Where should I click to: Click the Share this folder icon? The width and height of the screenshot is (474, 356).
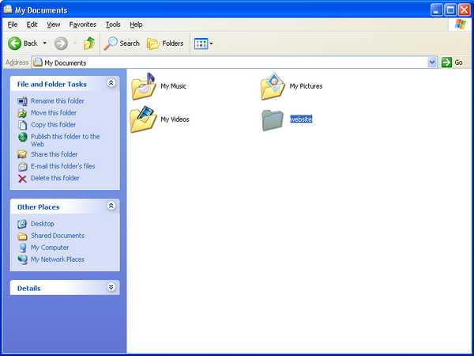click(x=22, y=154)
